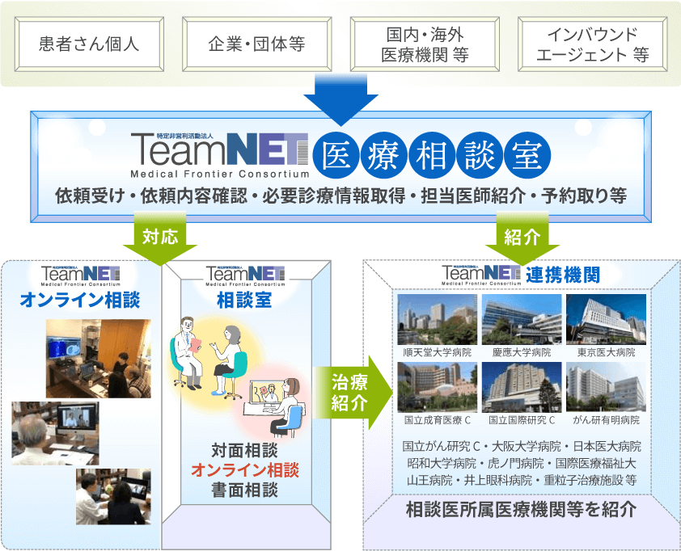Click the large TeamNET Medical Frontier Consortium logo
Image resolution: width=681 pixels, height=551 pixels.
[x=220, y=155]
